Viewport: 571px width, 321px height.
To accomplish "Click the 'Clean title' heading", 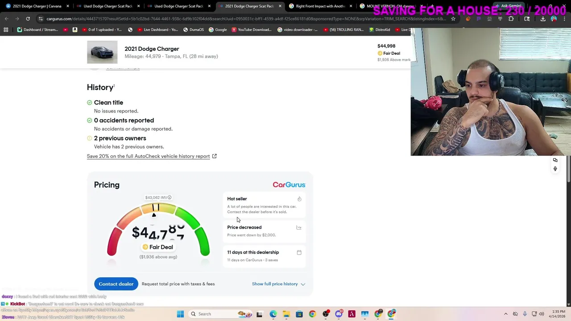I will pyautogui.click(x=108, y=103).
